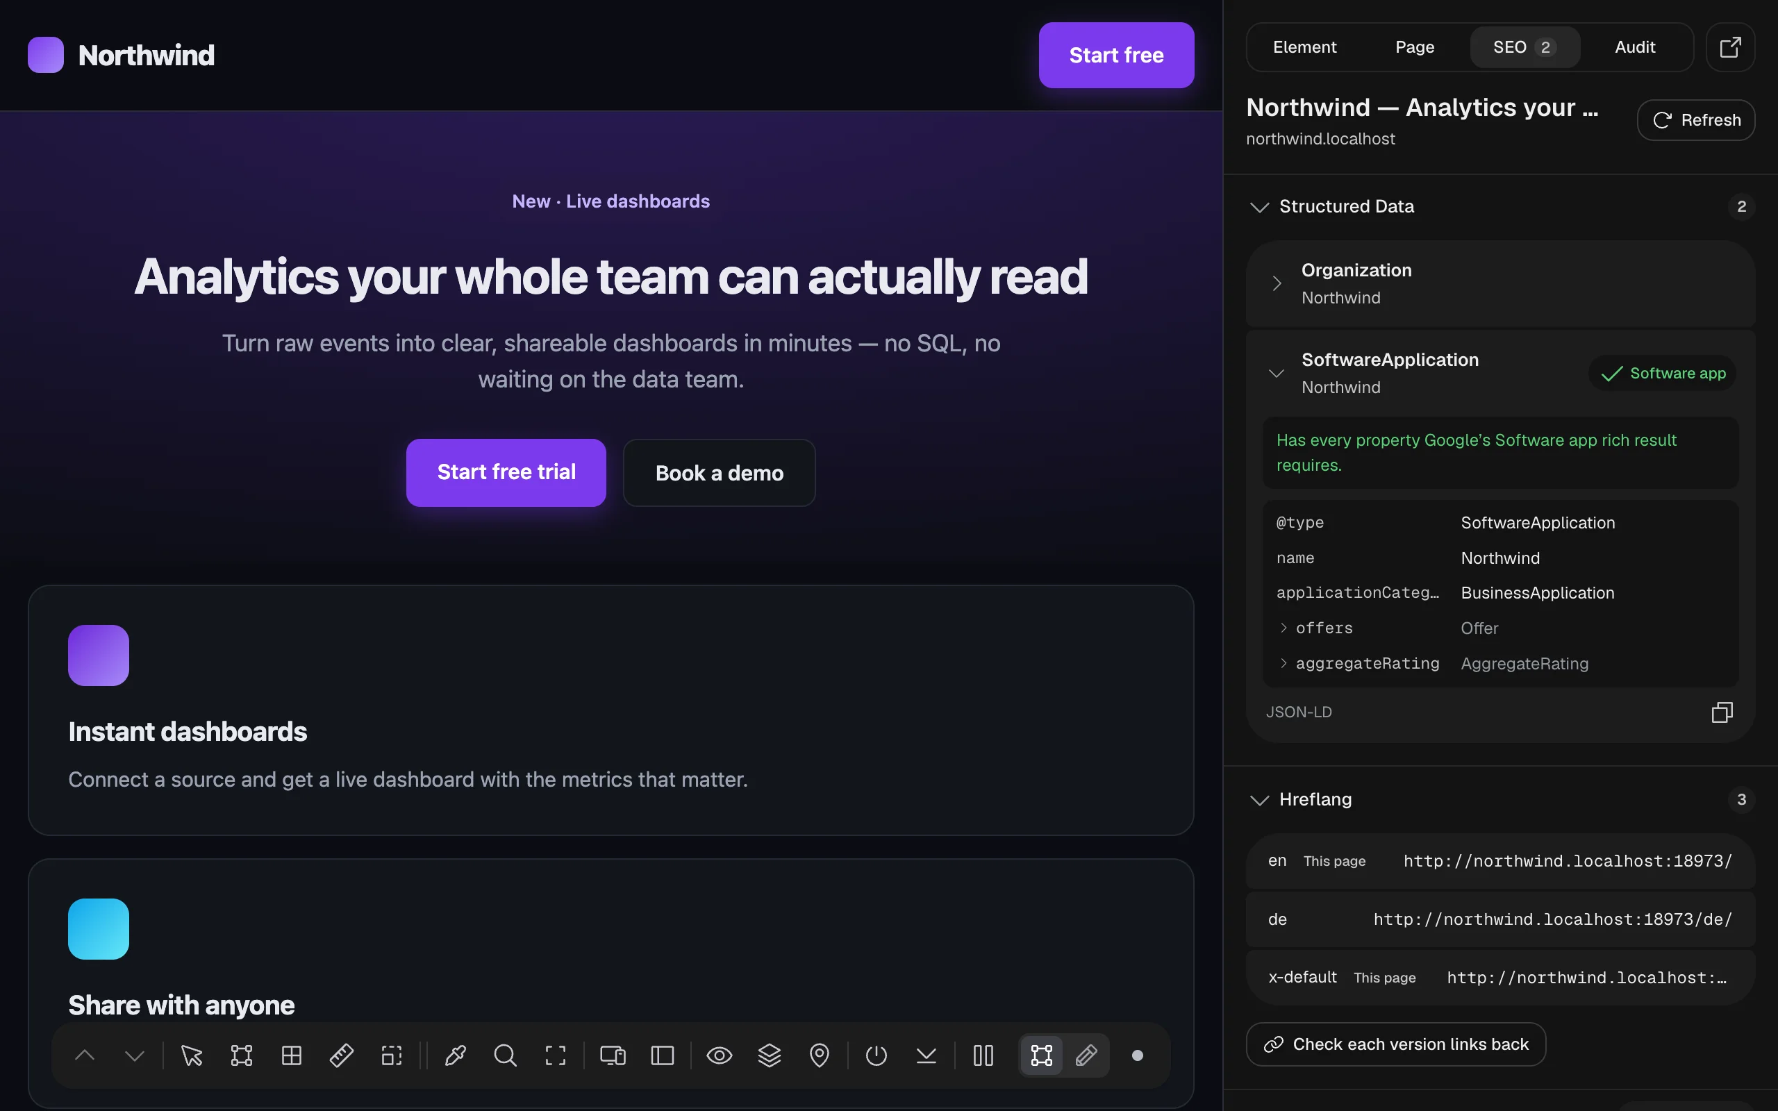
Task: Click the down-arrow-to-line collapse icon
Action: click(x=927, y=1055)
